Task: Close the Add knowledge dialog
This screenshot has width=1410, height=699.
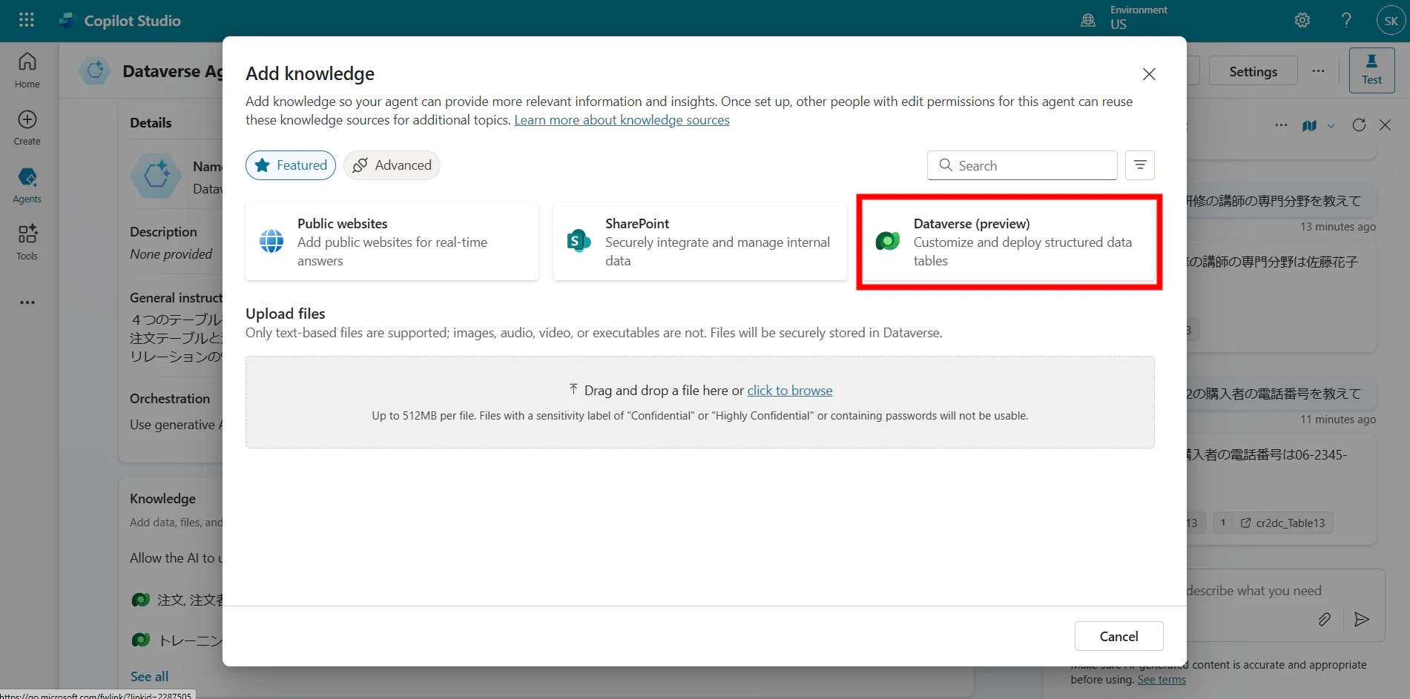Action: [1149, 74]
